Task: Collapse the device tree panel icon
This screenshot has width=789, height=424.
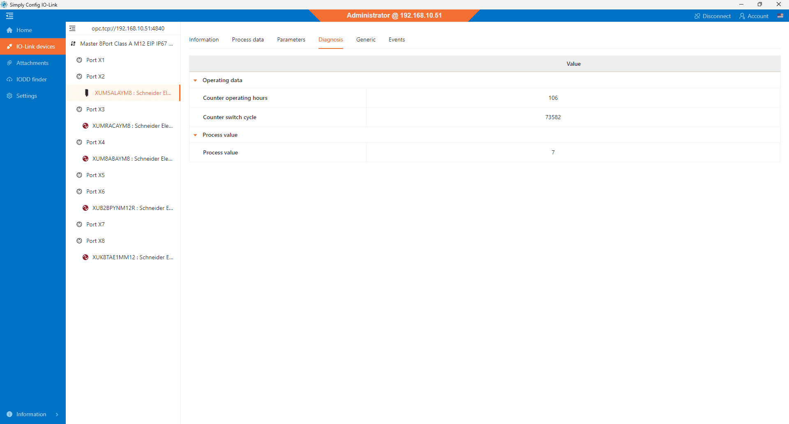Action: 72,28
